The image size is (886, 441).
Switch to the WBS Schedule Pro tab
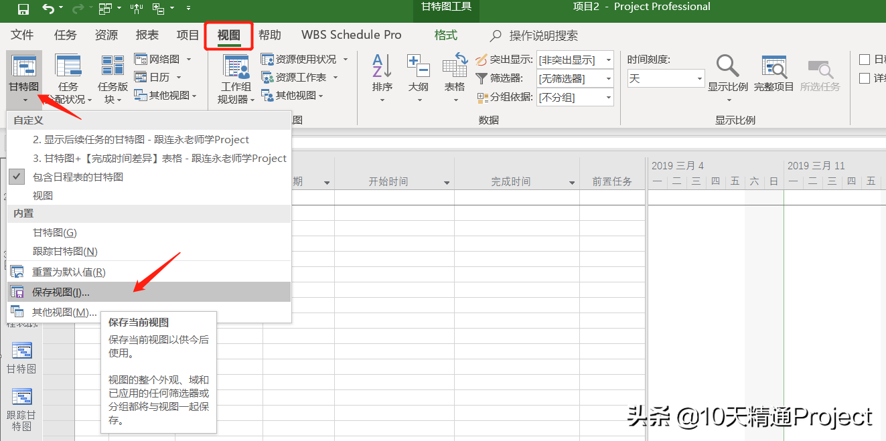click(x=352, y=35)
